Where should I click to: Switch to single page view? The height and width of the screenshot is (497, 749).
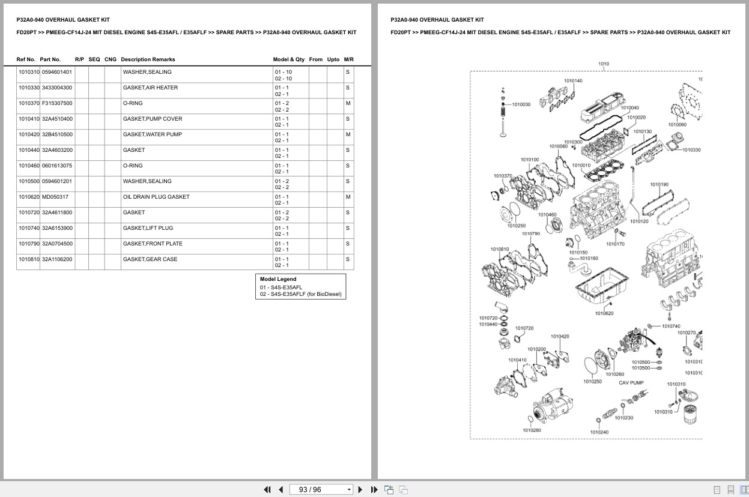tap(717, 490)
